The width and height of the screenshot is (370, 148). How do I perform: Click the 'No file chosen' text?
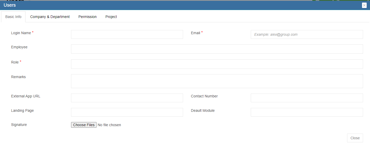(109, 125)
